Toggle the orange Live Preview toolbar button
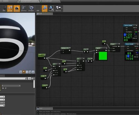This screenshot has width=139, height=115. 17,8
